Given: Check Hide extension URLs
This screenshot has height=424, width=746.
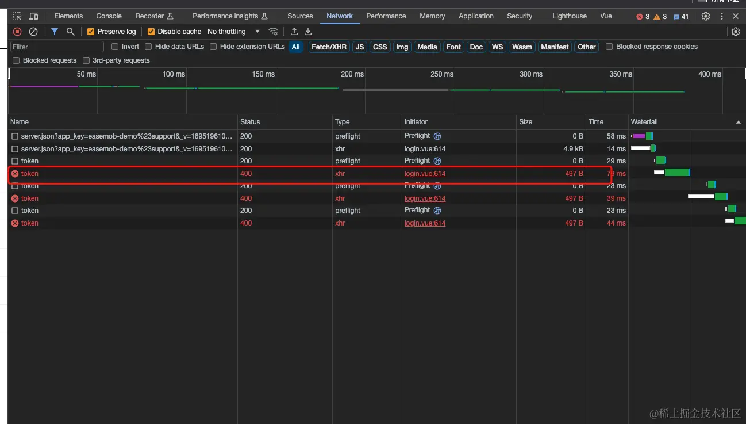Looking at the screenshot, I should click(x=213, y=47).
